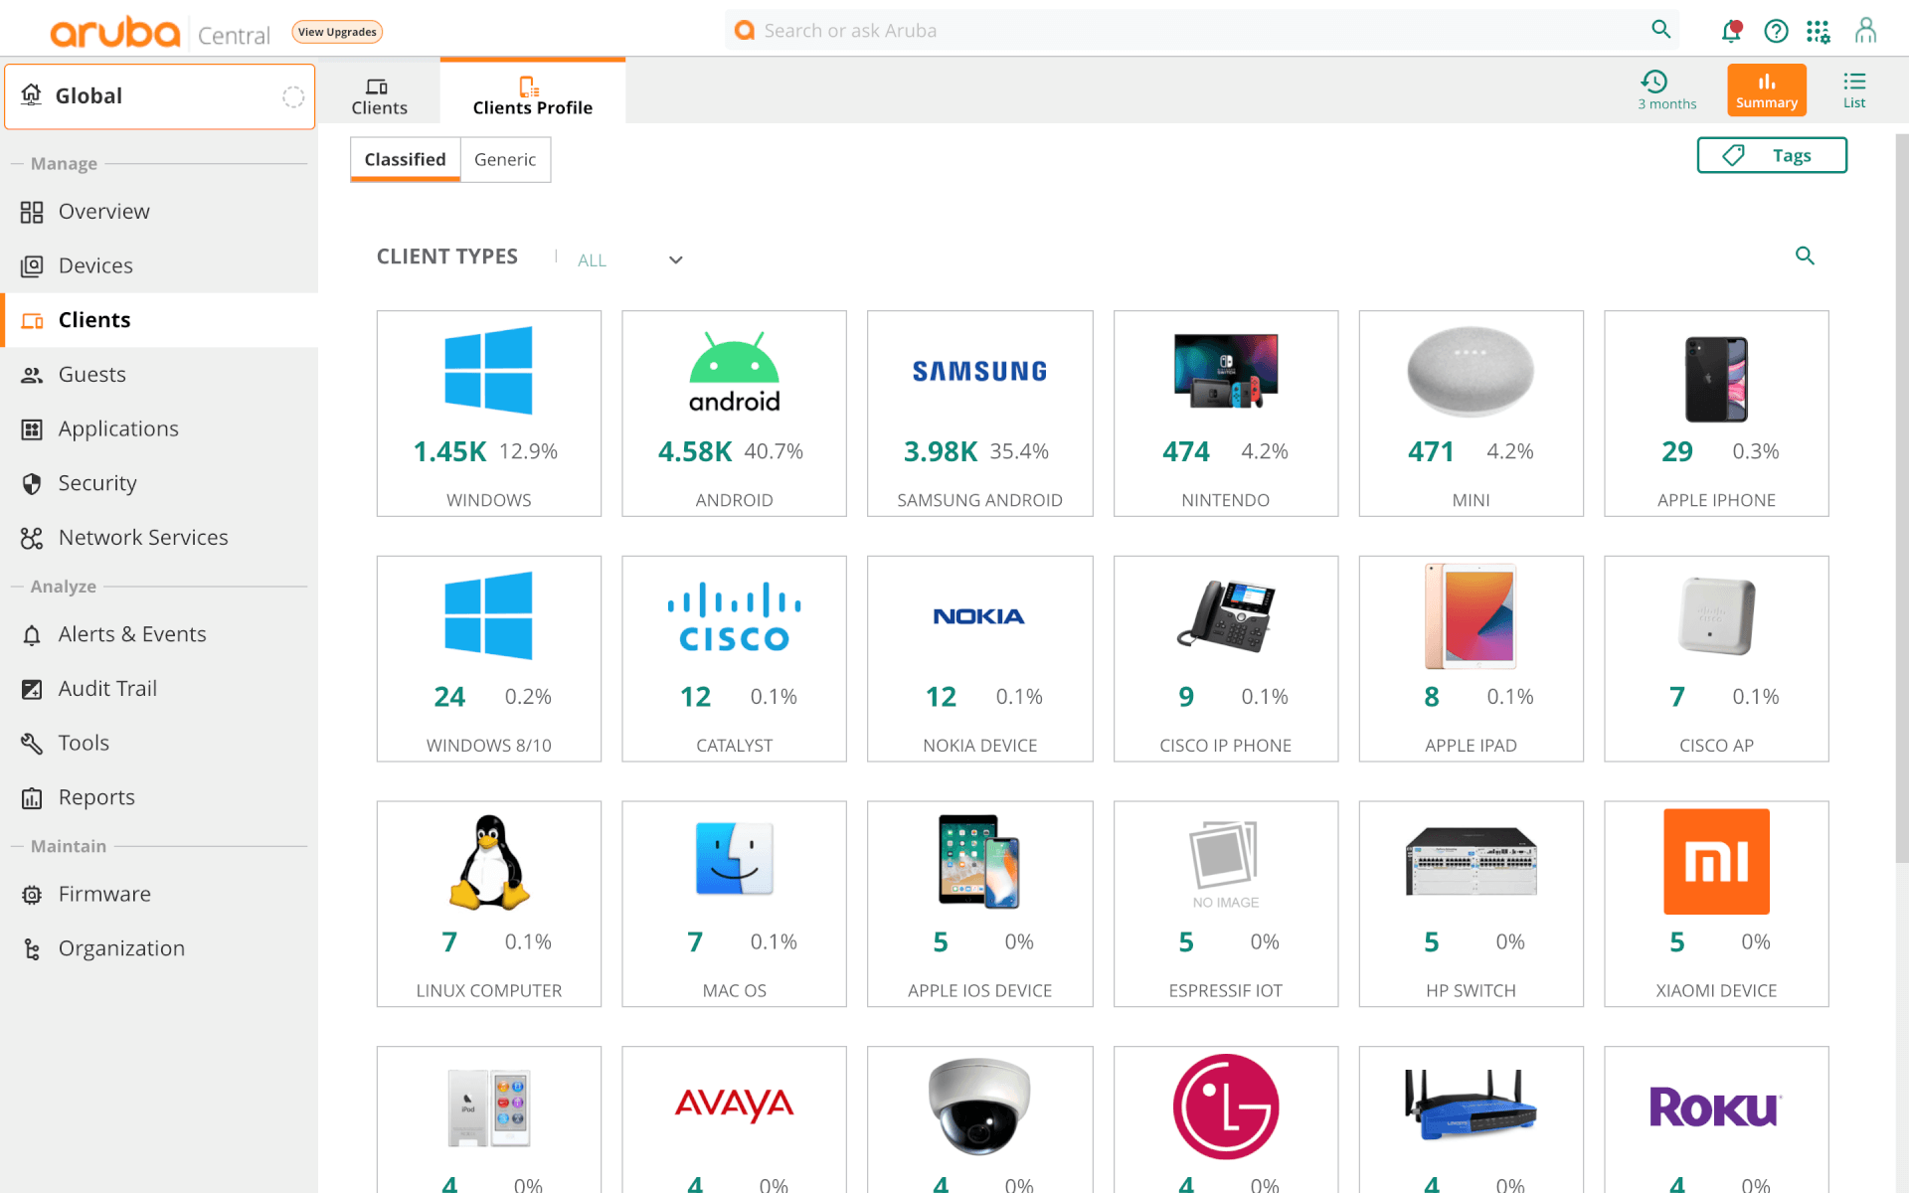Open the help question mark icon
Viewport: 1909px width, 1193px height.
1776,31
